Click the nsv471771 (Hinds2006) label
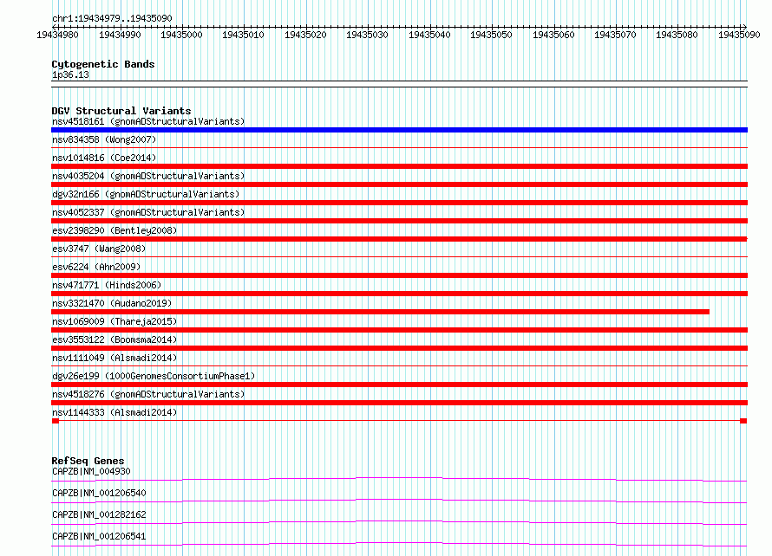Screen dimensions: 772x556 107,285
